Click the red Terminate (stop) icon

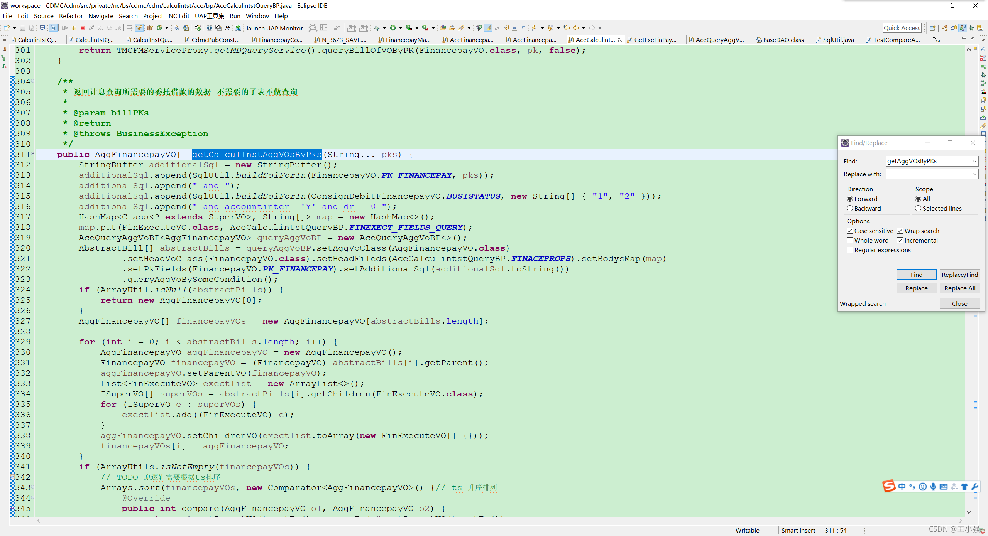(83, 28)
